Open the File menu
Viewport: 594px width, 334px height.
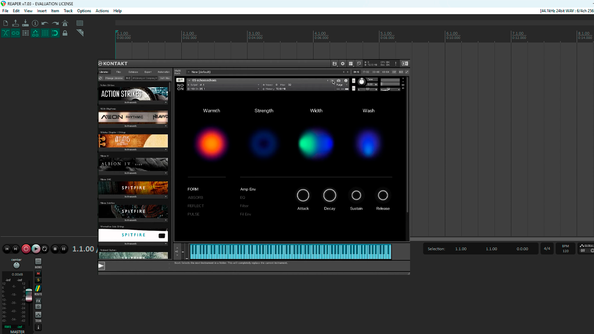tap(5, 11)
